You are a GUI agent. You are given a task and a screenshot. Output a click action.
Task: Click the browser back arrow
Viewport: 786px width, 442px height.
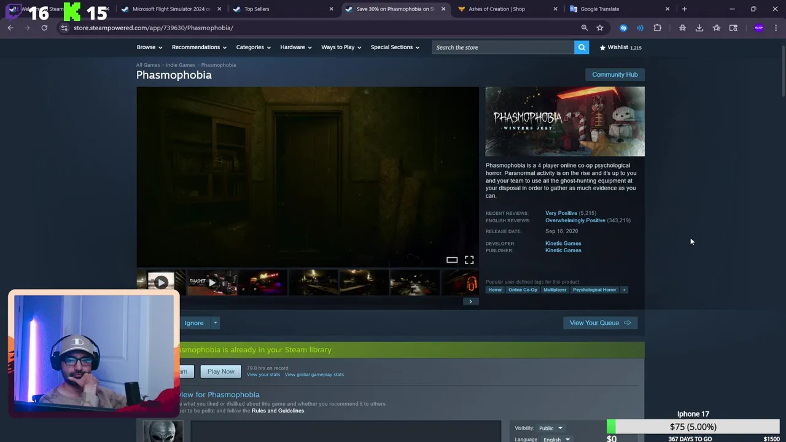10,28
